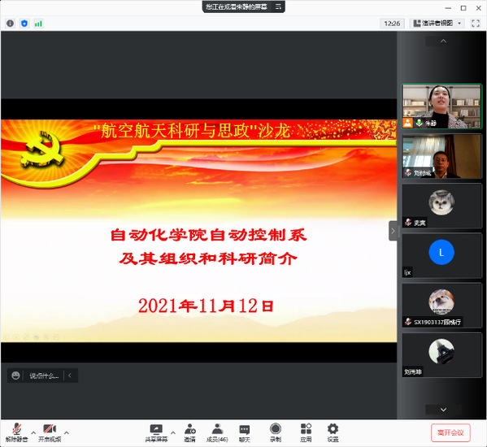The height and width of the screenshot is (447, 487).
Task: Check the green network signal icon
Action: tap(38, 24)
